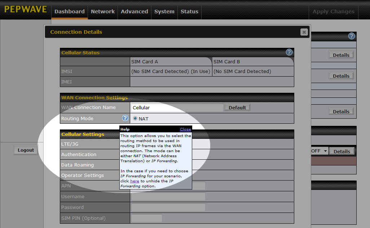Click the PEPWAVE logo
Image resolution: width=370 pixels, height=228 pixels.
25,9
